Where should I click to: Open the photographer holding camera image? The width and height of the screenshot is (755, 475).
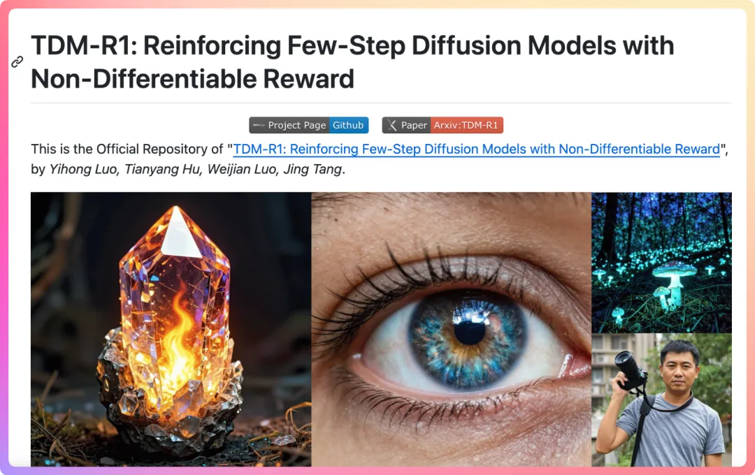[661, 400]
